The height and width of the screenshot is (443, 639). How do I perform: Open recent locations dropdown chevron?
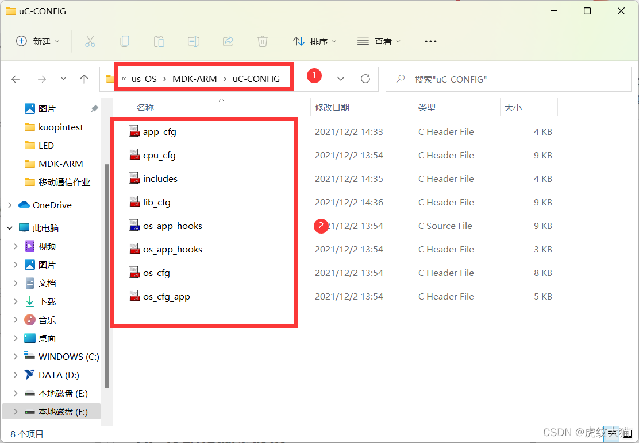(63, 79)
